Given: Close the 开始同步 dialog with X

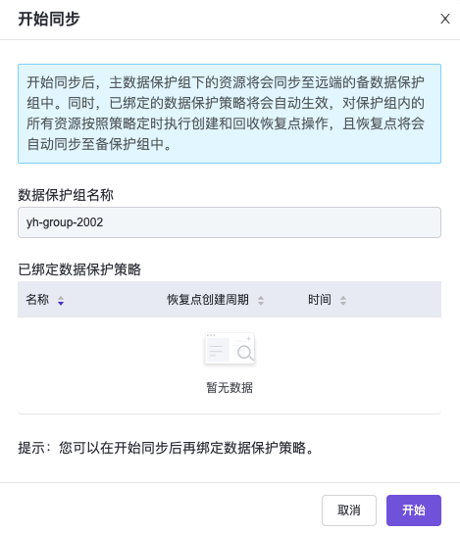Looking at the screenshot, I should coord(445,19).
